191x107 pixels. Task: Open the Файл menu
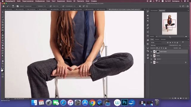tap(19, 1)
